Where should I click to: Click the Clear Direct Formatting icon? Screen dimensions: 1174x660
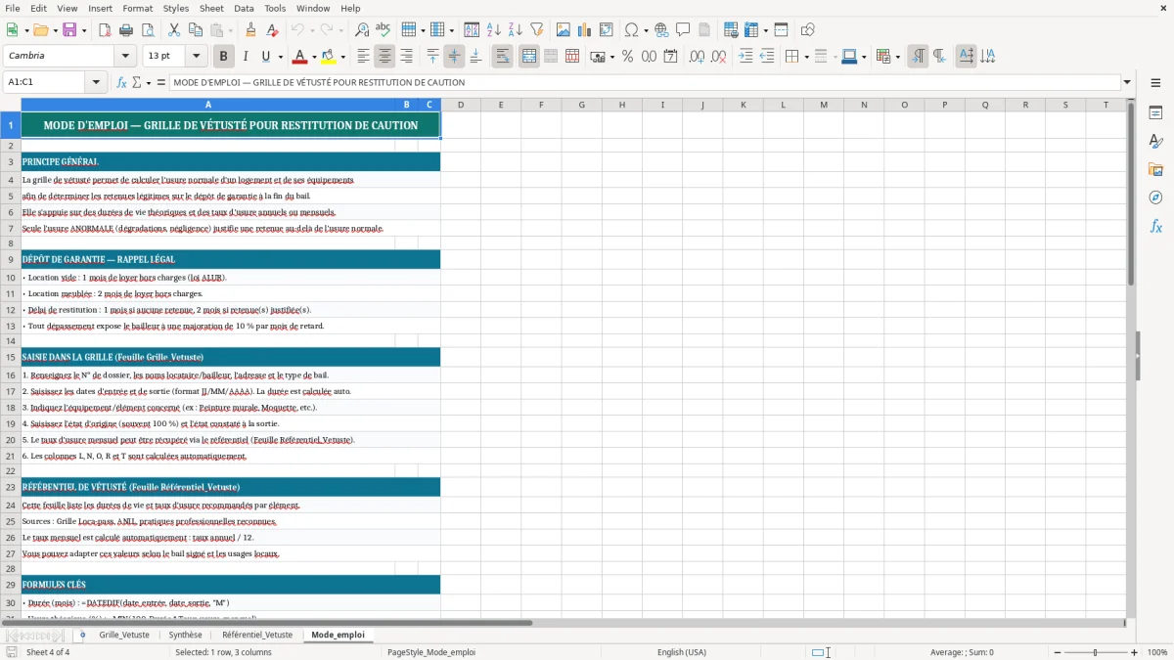click(272, 30)
